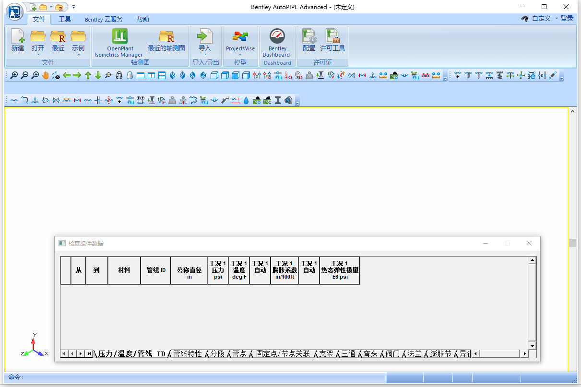581x387 pixels.
Task: Select the four-viewport layout icon
Action: click(x=162, y=75)
